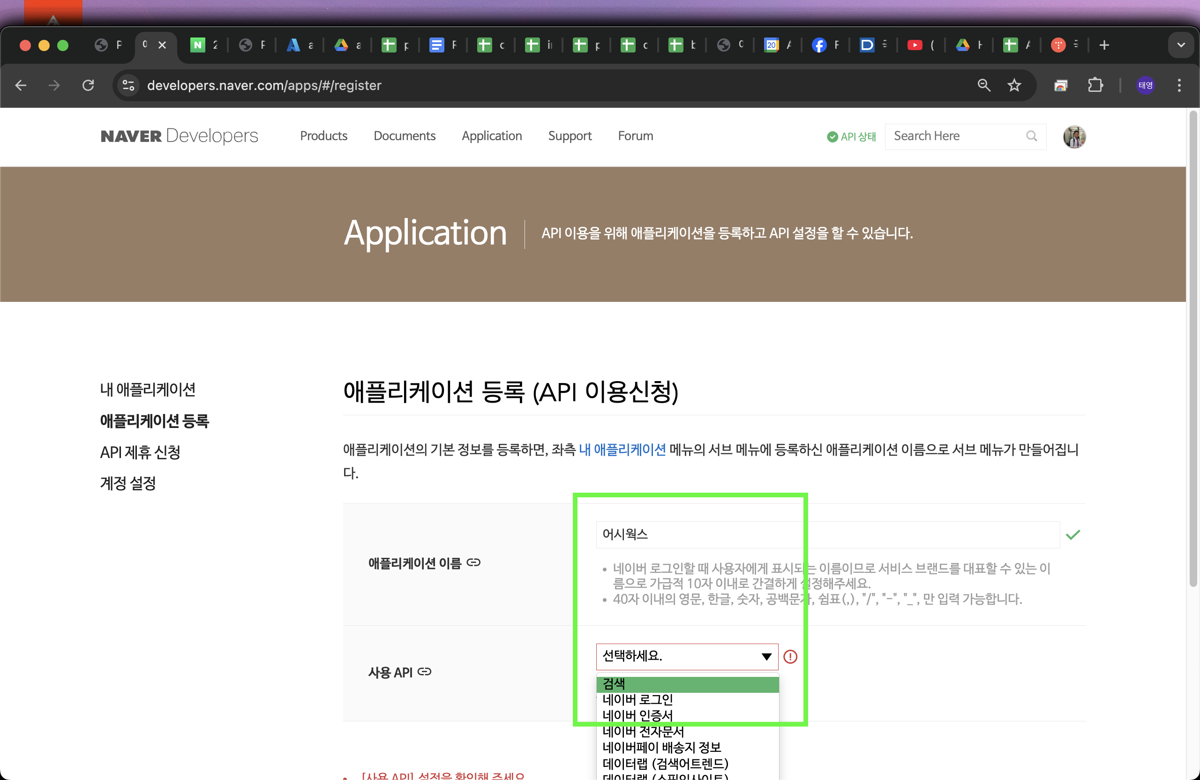The width and height of the screenshot is (1200, 780).
Task: Click link icon beside 사용 API
Action: 425,672
